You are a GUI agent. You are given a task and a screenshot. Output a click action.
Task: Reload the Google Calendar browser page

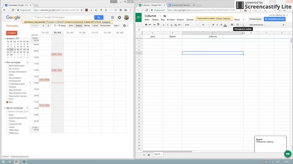[13, 10]
